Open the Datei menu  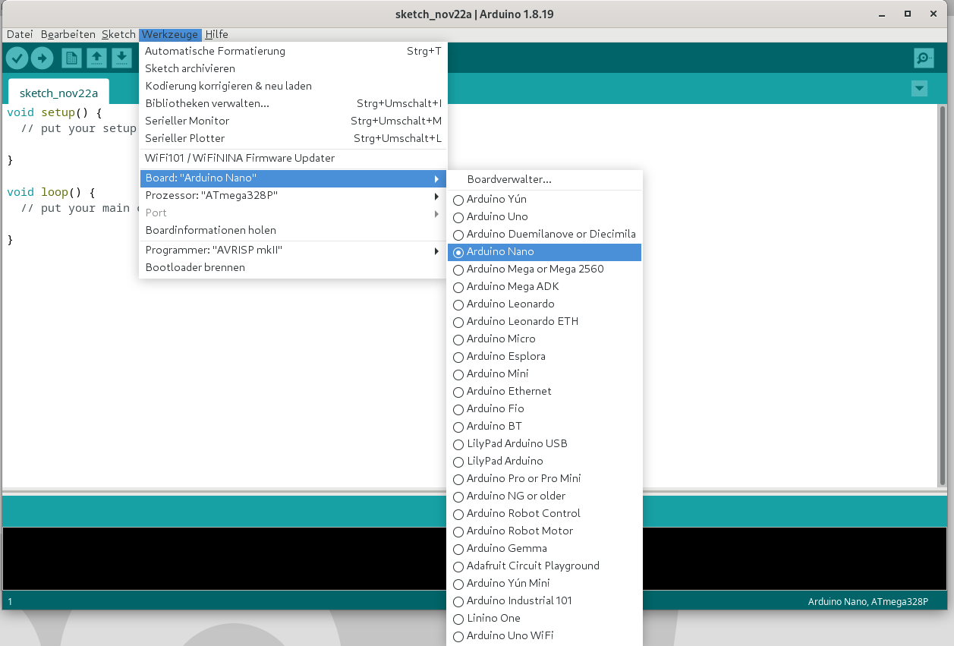[20, 34]
